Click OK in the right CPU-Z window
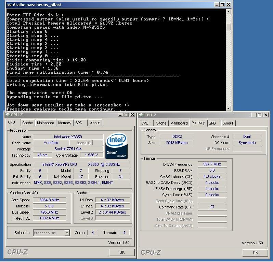 tap(255, 253)
